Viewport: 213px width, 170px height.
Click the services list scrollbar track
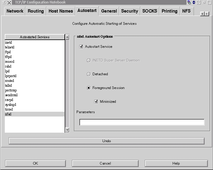click(67, 84)
